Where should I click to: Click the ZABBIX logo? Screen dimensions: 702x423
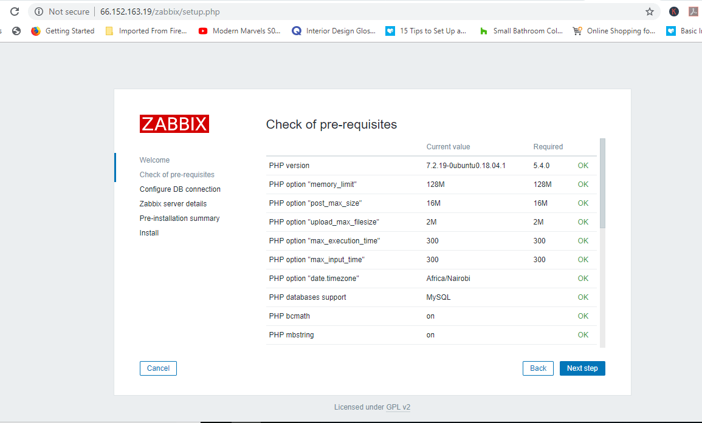click(x=174, y=124)
